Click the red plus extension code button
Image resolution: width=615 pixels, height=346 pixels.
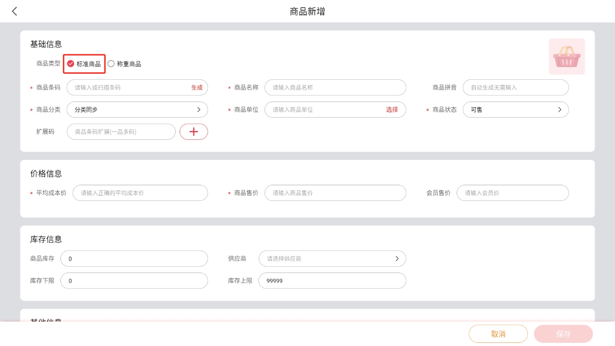point(193,132)
